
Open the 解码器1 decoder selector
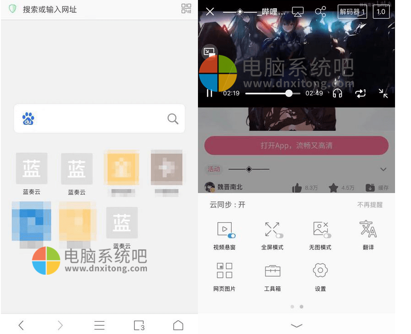click(x=352, y=12)
